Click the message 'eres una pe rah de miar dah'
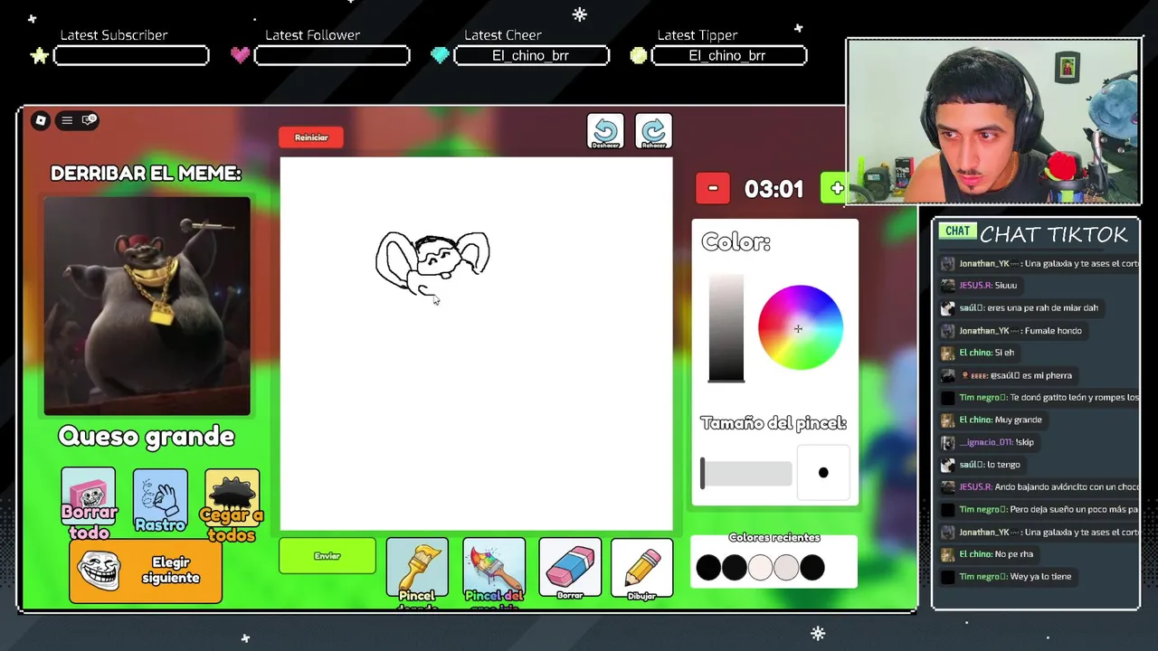This screenshot has width=1158, height=651. coord(1042,307)
